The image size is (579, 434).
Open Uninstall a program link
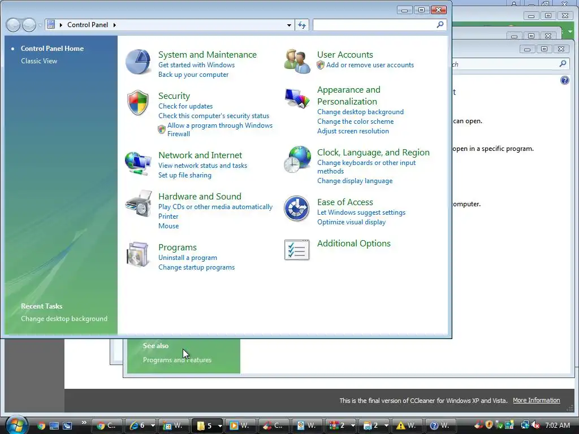(188, 258)
